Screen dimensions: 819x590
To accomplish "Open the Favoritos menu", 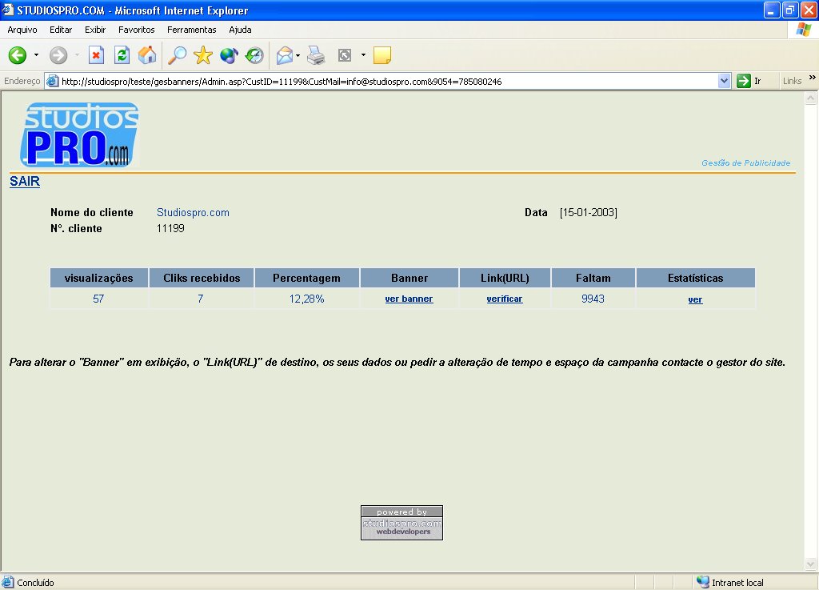I will pos(136,30).
